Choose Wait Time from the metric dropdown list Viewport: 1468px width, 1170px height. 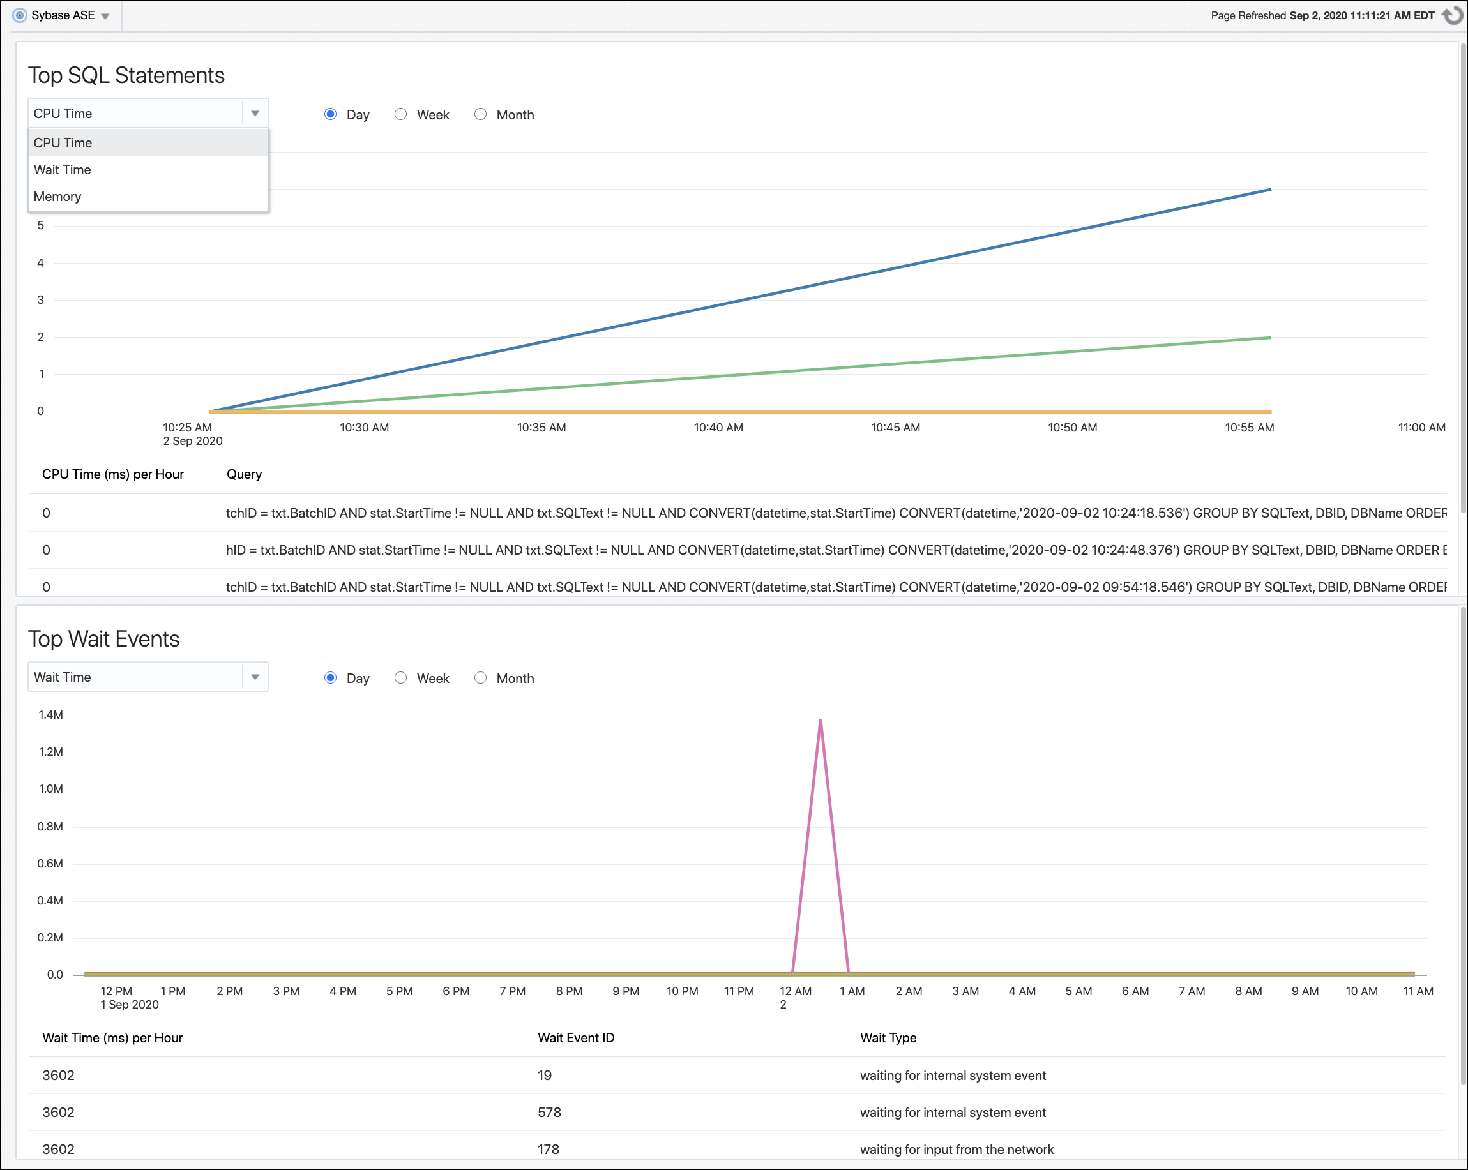pyautogui.click(x=62, y=170)
